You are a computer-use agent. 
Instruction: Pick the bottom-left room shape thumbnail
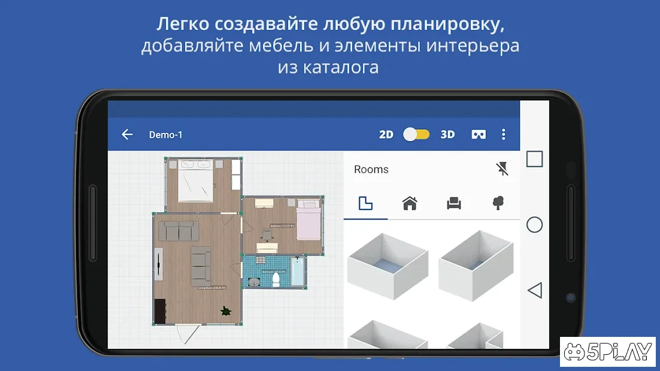click(387, 335)
